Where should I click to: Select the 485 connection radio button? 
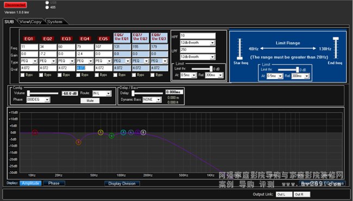click(x=47, y=7)
